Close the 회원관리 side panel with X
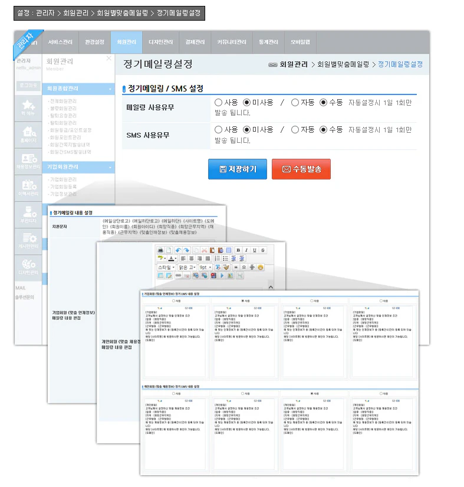The width and height of the screenshot is (464, 487). click(x=108, y=58)
